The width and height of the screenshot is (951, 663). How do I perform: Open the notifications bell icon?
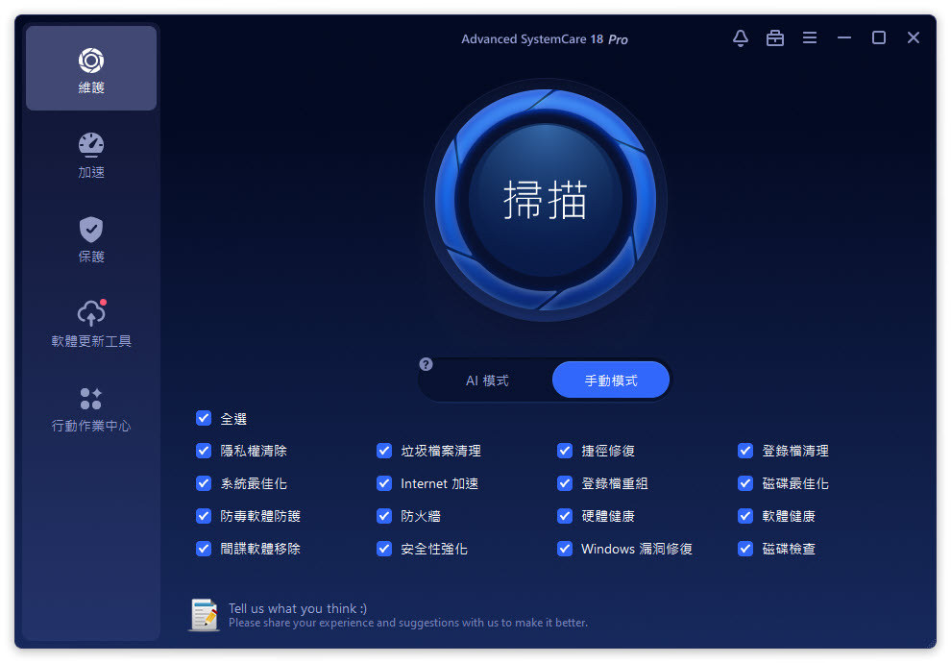tap(740, 38)
